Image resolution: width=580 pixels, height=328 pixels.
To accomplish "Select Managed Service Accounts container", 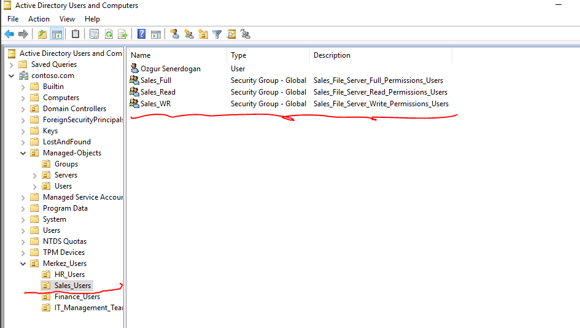I will point(83,197).
